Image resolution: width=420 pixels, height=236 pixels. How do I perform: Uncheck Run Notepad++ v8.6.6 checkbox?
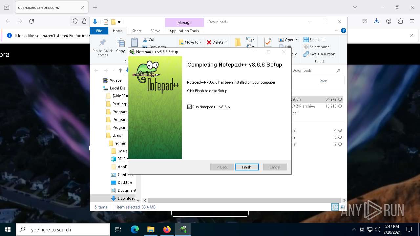(189, 107)
